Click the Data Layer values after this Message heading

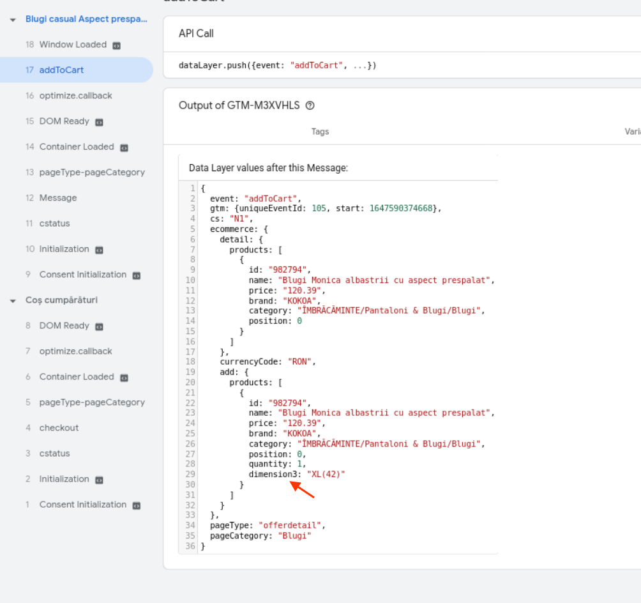tap(268, 168)
